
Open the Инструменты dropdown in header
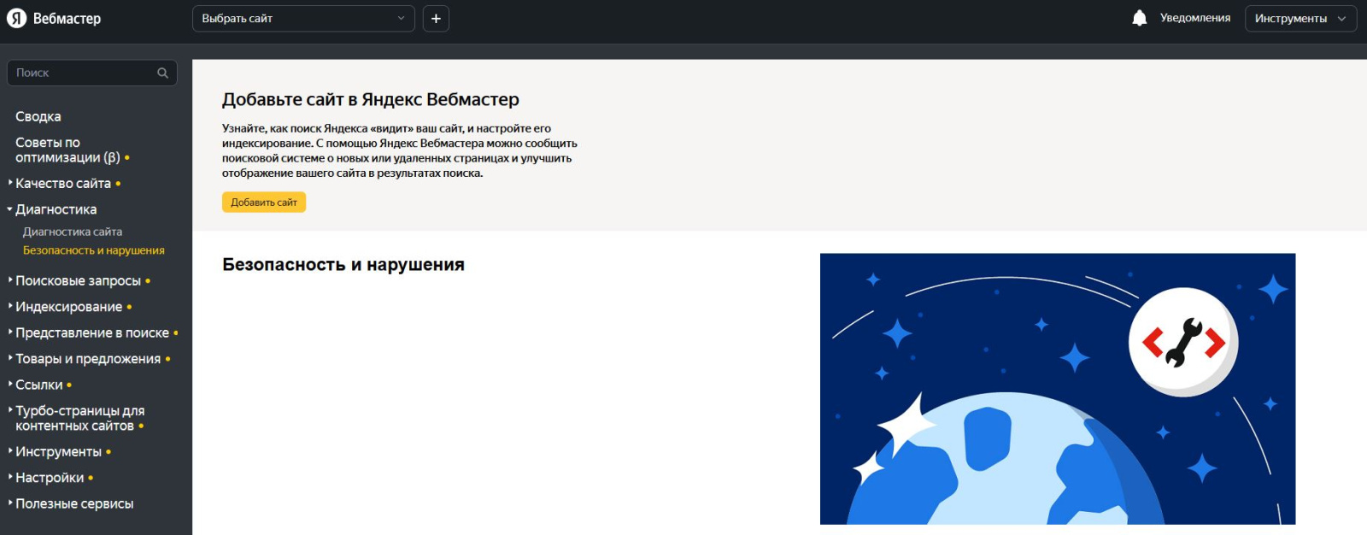[1300, 19]
